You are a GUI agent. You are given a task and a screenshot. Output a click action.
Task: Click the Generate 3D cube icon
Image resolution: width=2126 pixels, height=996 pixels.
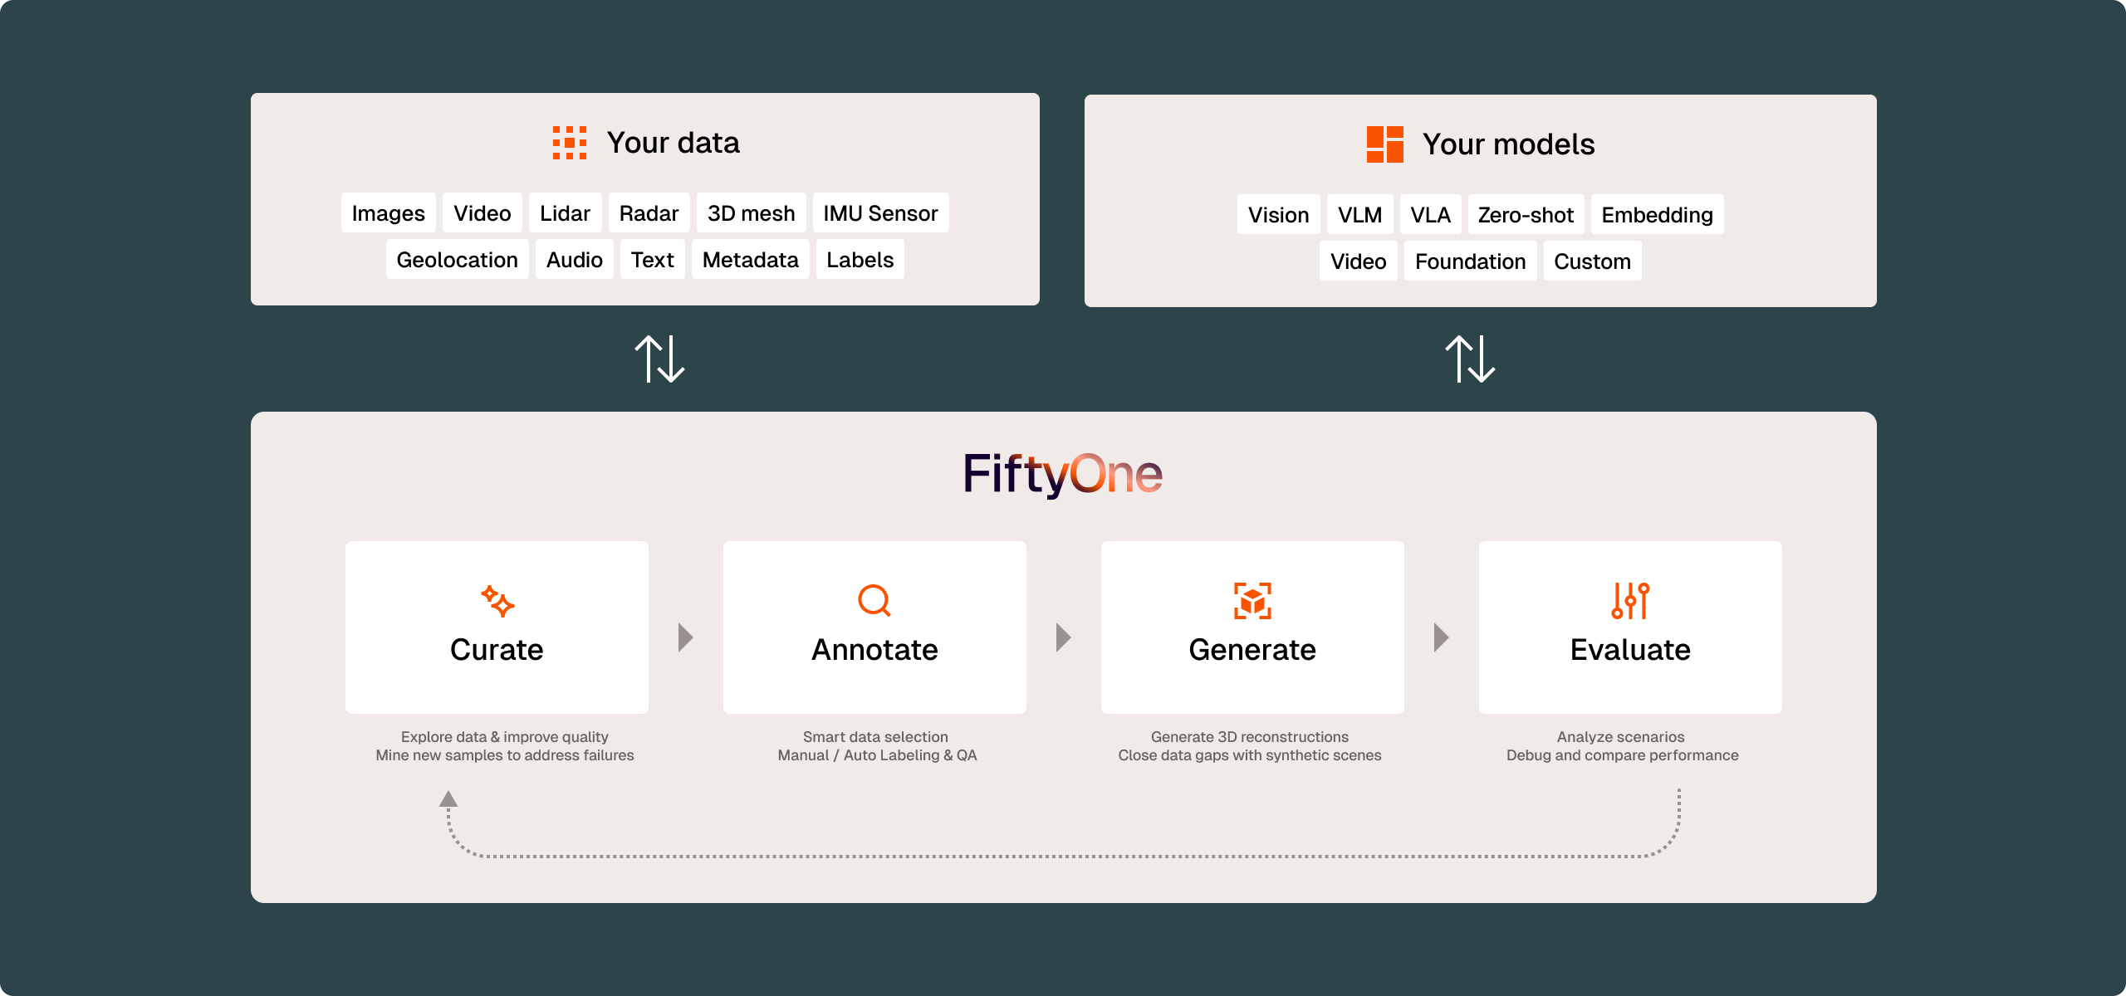(x=1252, y=601)
